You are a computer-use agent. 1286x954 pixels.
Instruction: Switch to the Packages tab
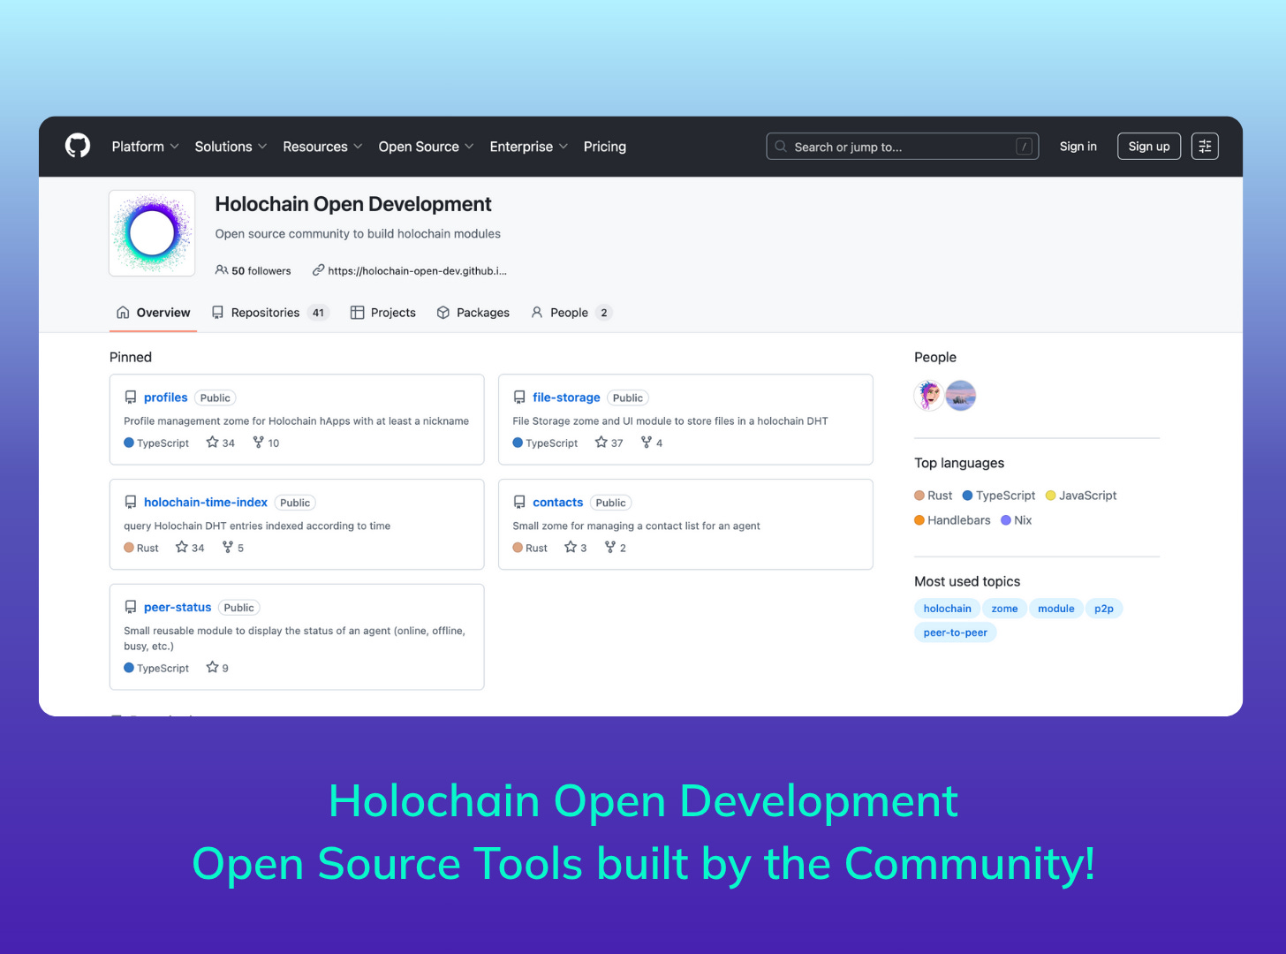click(x=473, y=313)
